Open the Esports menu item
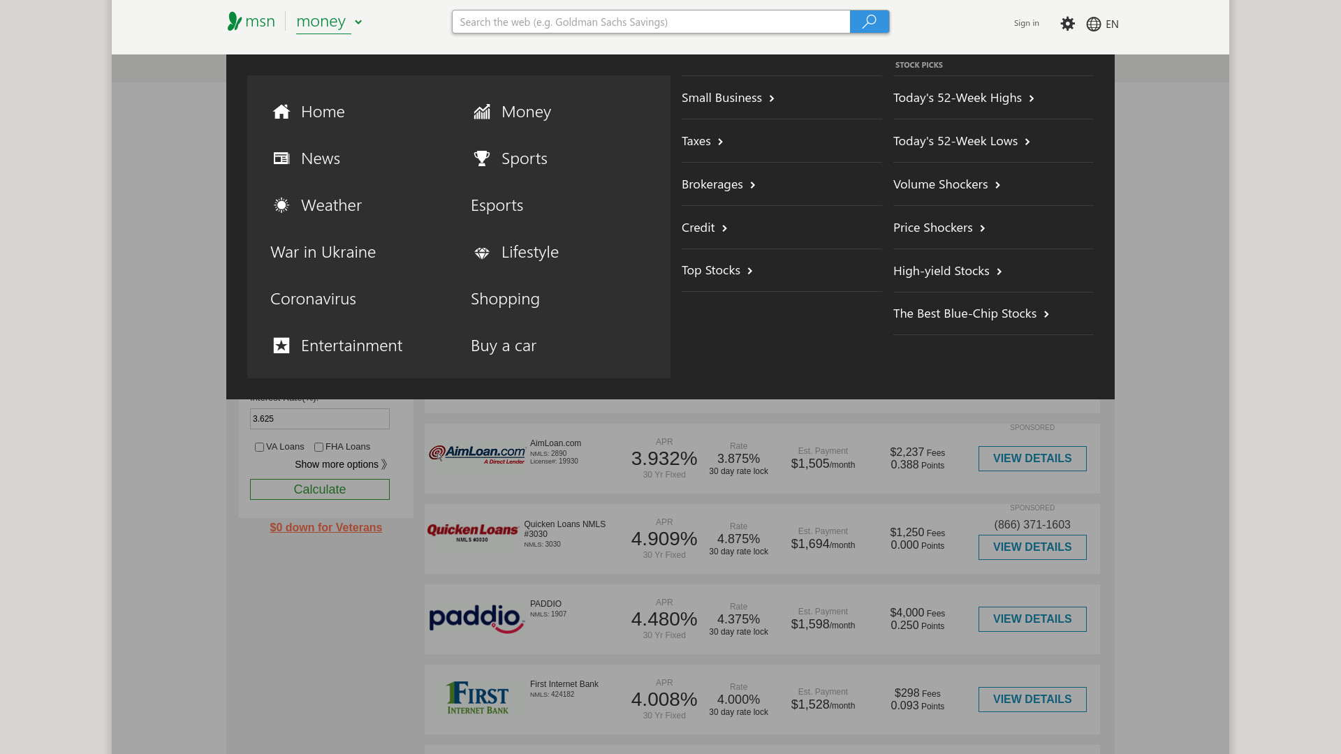The image size is (1341, 754). (x=497, y=205)
